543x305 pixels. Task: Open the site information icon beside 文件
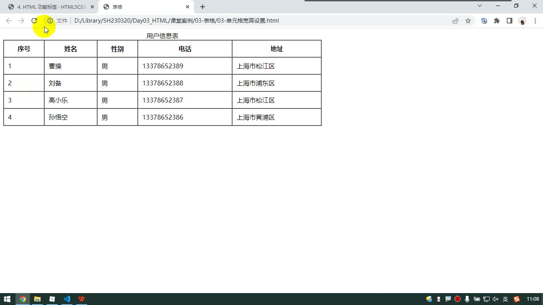pos(50,21)
